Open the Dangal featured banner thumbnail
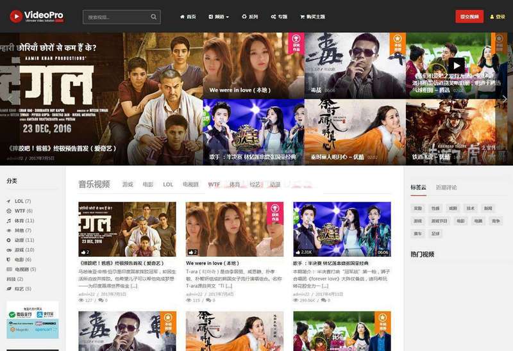The image size is (513, 351). point(101,99)
